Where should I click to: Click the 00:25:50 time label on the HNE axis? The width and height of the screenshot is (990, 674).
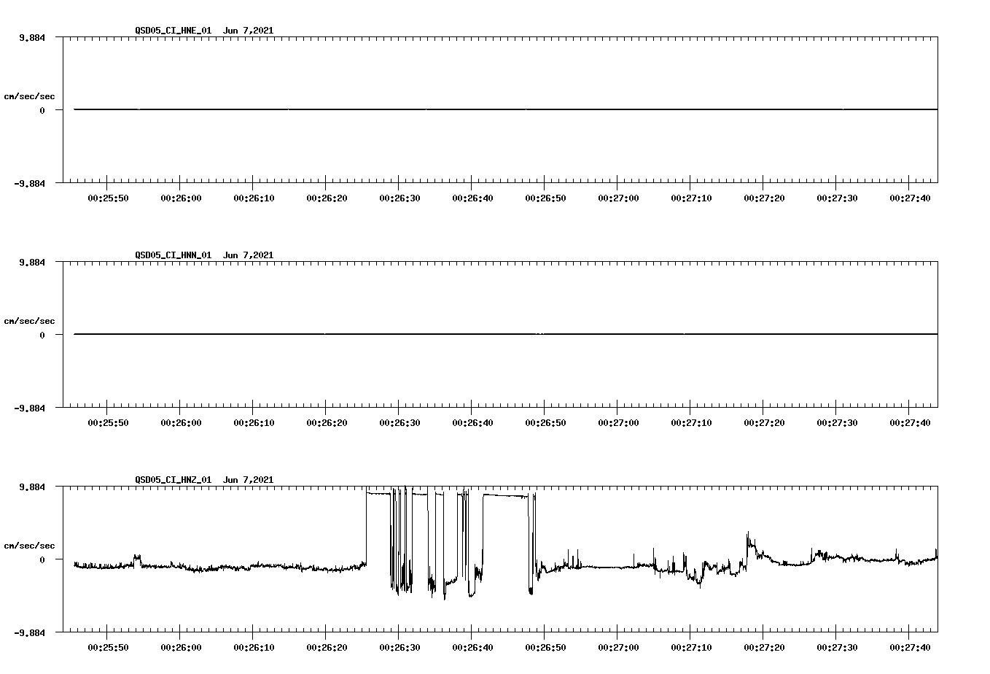tap(108, 198)
